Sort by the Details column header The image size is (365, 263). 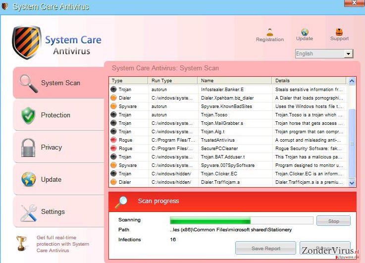pos(309,81)
